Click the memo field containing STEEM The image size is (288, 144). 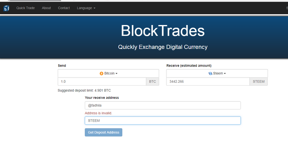click(163, 120)
